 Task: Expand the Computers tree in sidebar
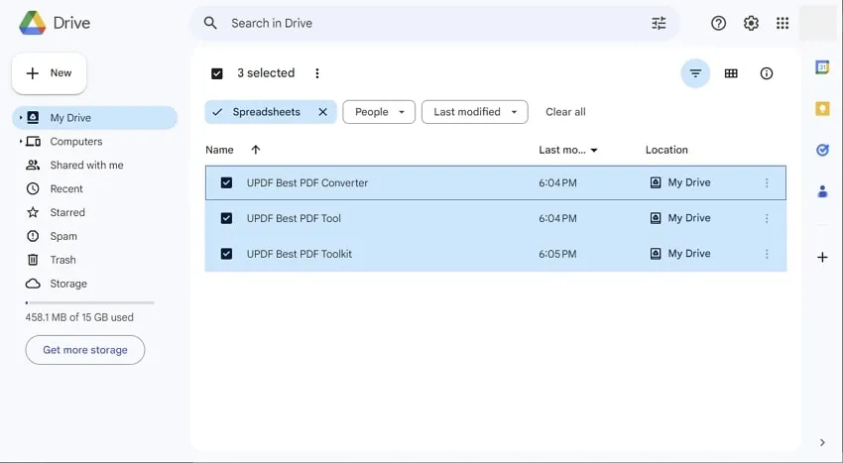(x=21, y=142)
